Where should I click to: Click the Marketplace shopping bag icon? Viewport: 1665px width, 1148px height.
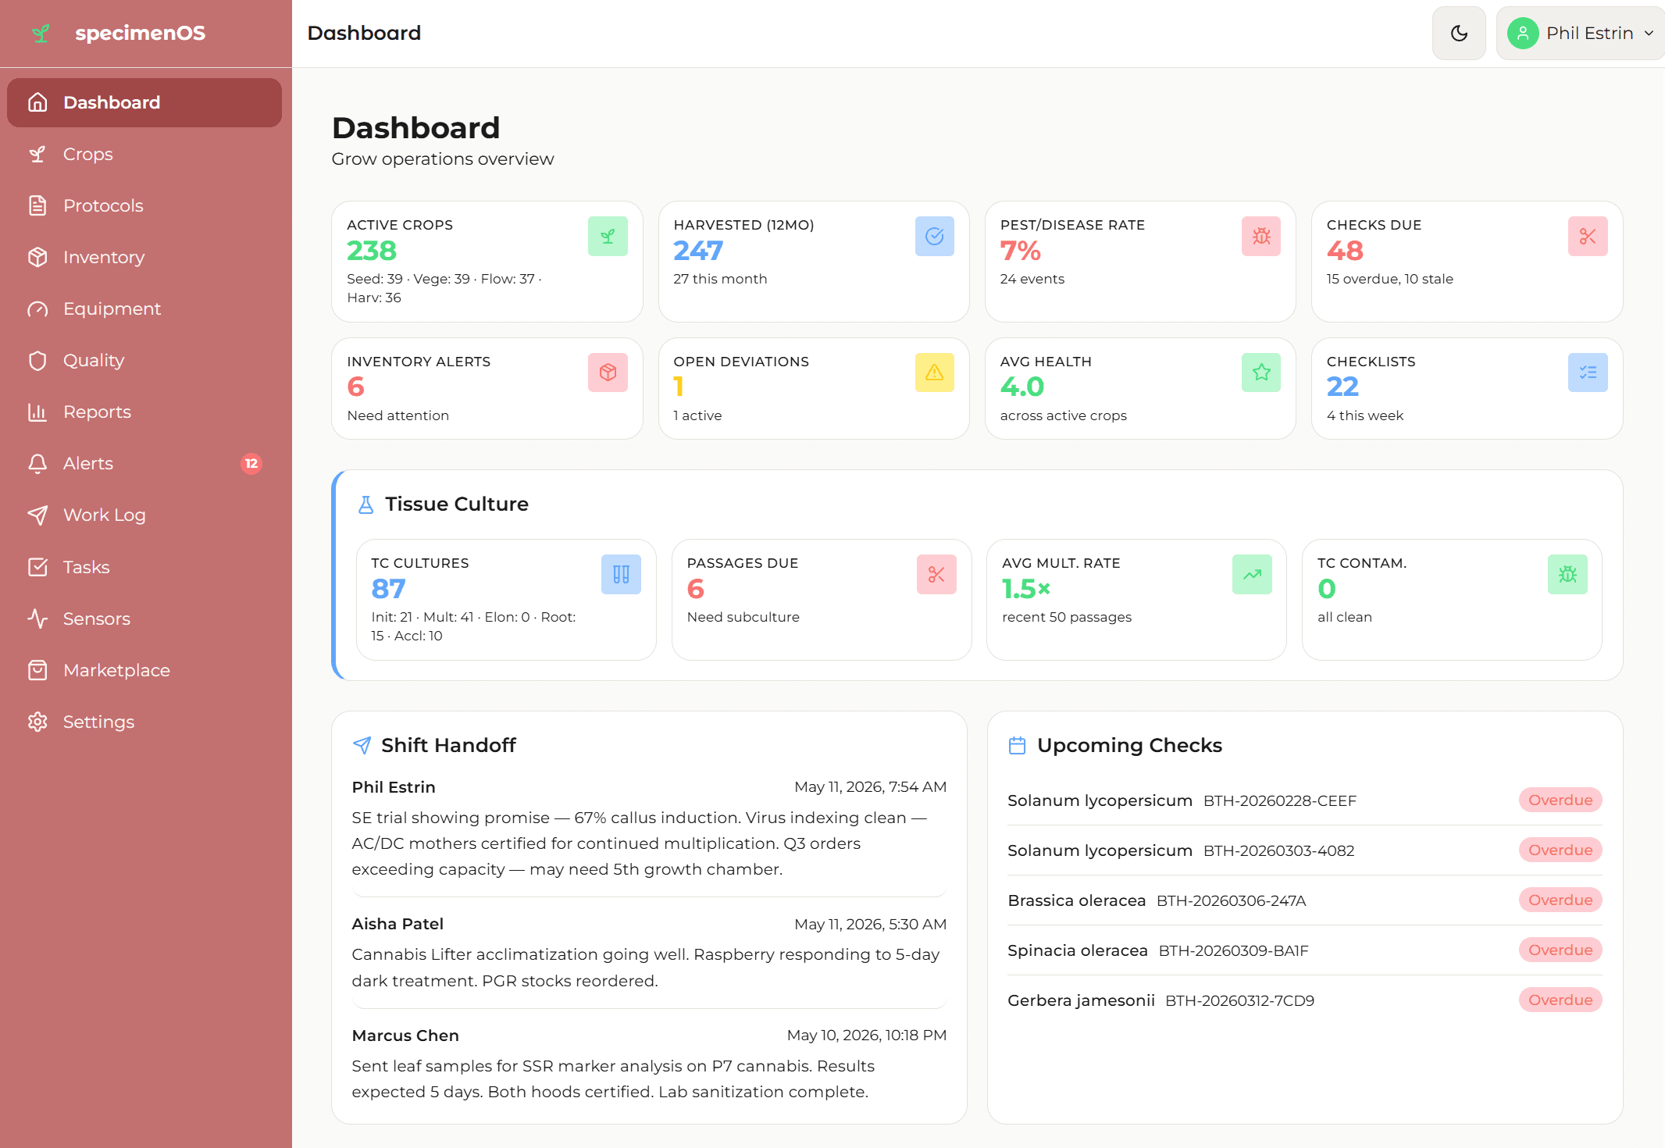click(x=37, y=670)
